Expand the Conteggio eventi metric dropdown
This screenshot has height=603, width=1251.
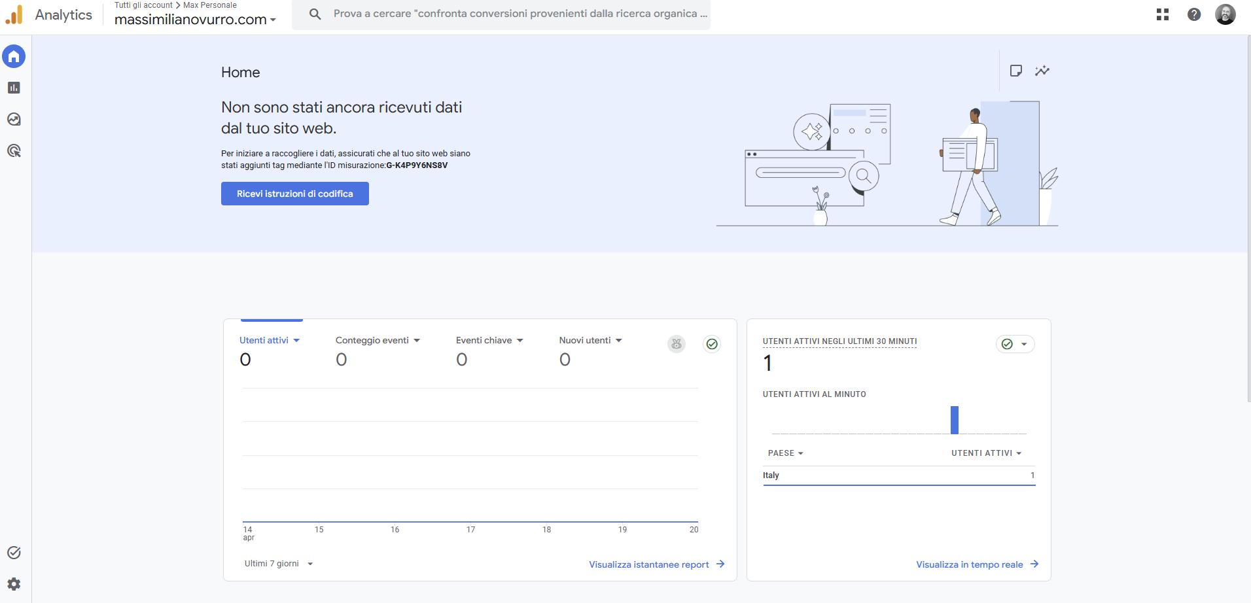[x=378, y=340]
